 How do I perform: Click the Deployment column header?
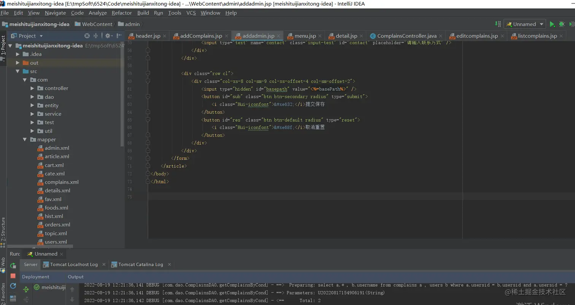pyautogui.click(x=36, y=277)
